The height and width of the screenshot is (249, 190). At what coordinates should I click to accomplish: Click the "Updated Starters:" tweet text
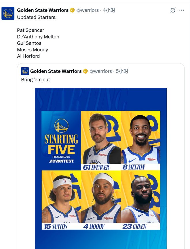click(x=37, y=17)
